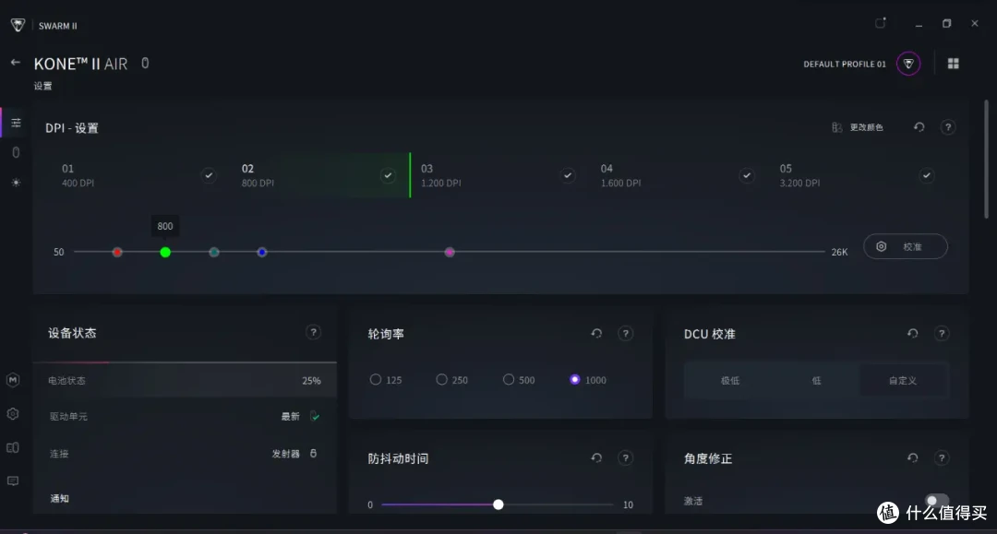Show help for DPI settings
The image size is (997, 534).
(x=948, y=127)
